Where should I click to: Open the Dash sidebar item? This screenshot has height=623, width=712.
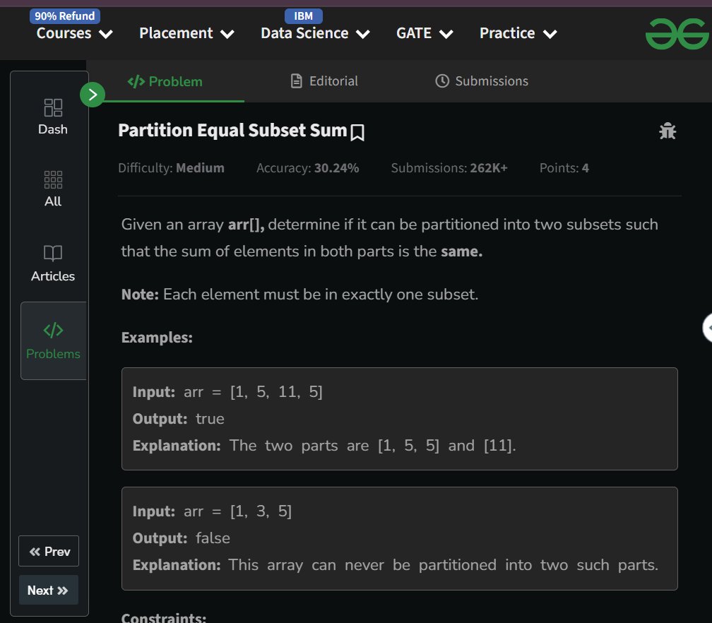(53, 117)
